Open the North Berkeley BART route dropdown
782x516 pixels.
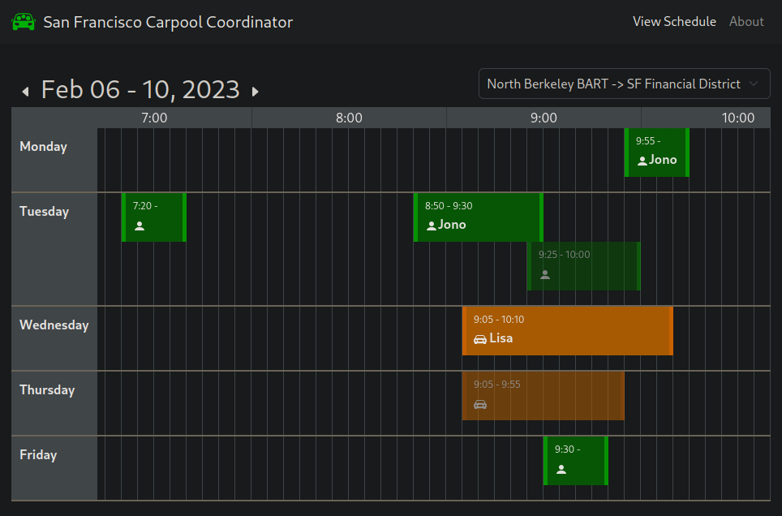[x=624, y=84]
